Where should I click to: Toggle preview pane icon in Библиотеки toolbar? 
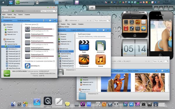coord(104,30)
